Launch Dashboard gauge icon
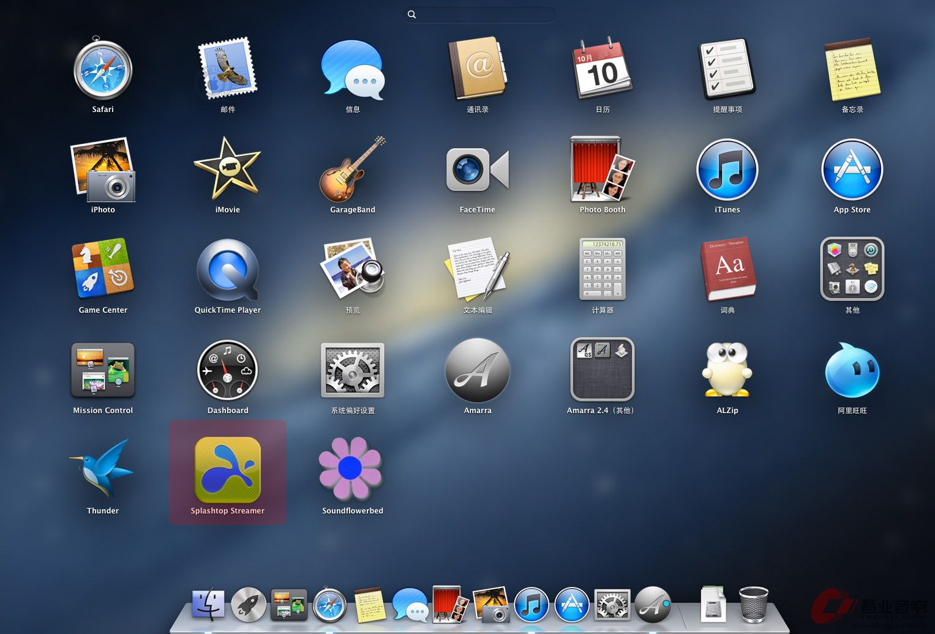 click(227, 370)
